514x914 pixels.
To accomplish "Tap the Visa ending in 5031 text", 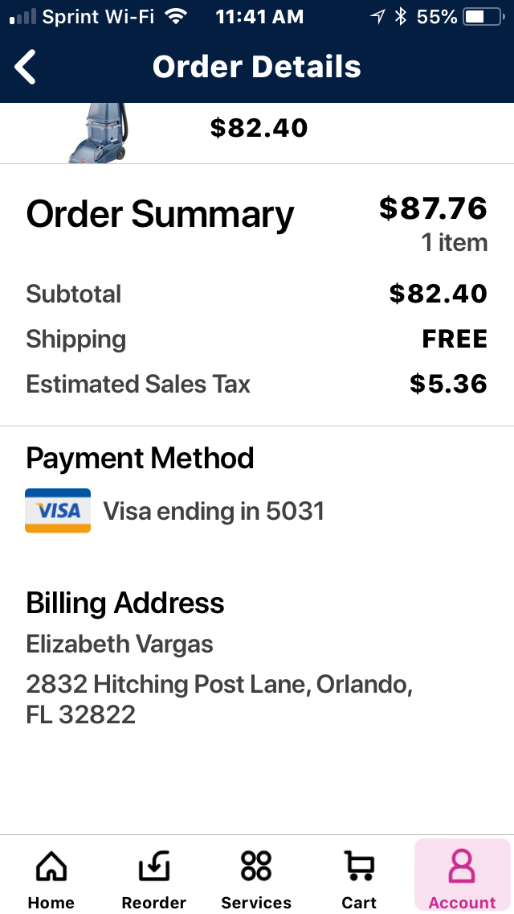I will click(214, 511).
